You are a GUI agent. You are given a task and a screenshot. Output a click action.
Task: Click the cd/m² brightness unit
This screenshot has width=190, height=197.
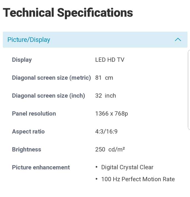(117, 150)
